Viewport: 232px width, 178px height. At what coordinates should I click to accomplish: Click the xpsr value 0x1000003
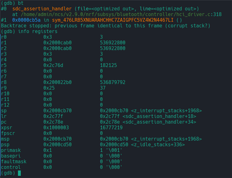pyautogui.click(x=56, y=128)
